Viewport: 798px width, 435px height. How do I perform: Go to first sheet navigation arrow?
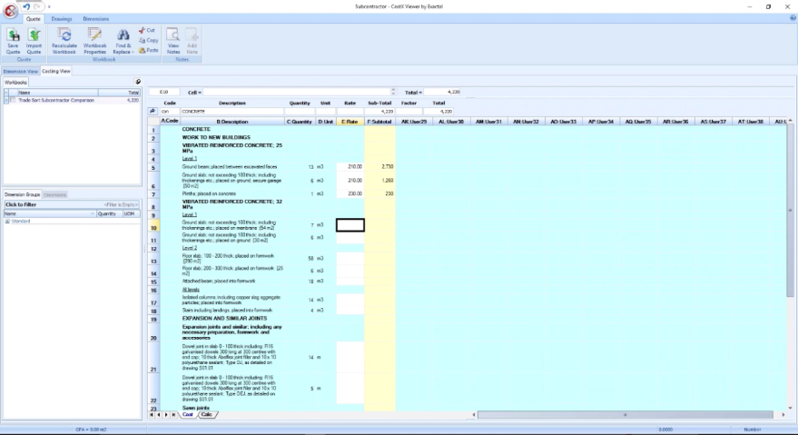151,415
